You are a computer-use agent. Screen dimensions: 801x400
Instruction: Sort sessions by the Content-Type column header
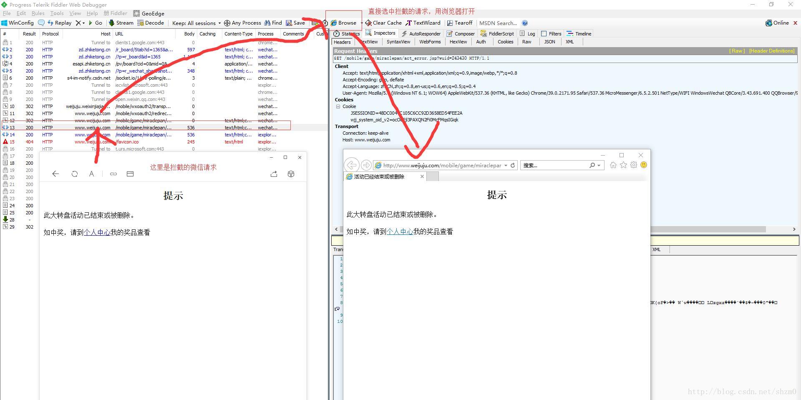238,34
